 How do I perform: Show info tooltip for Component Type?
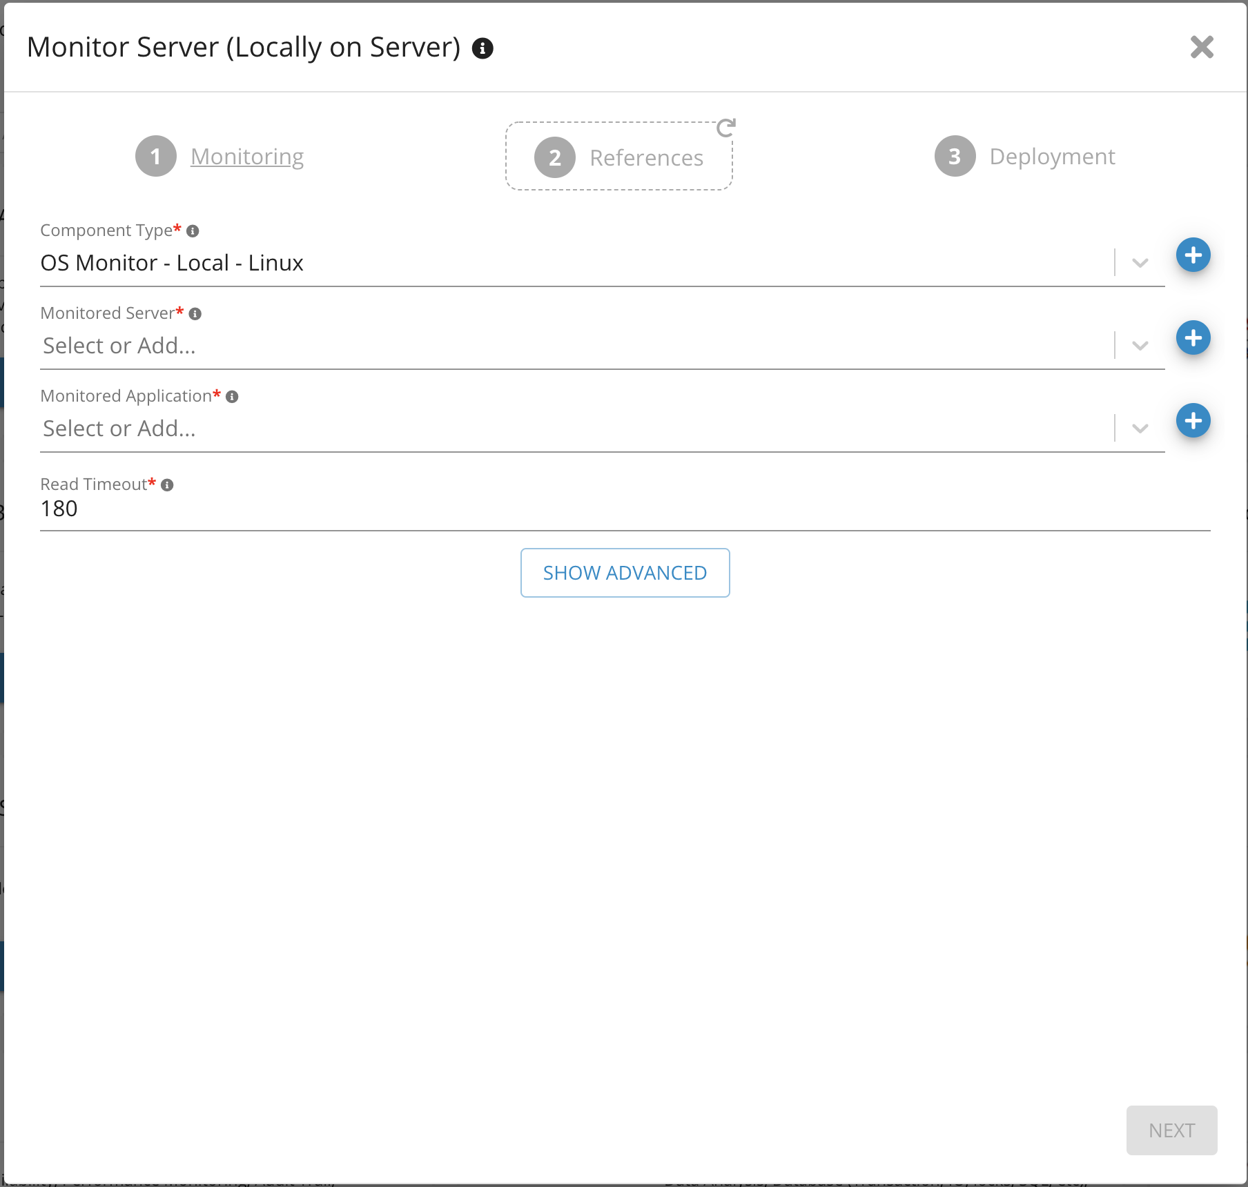coord(193,231)
